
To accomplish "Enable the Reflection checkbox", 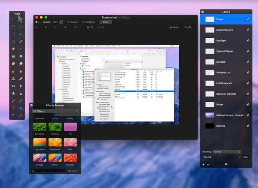I will coord(83,22).
